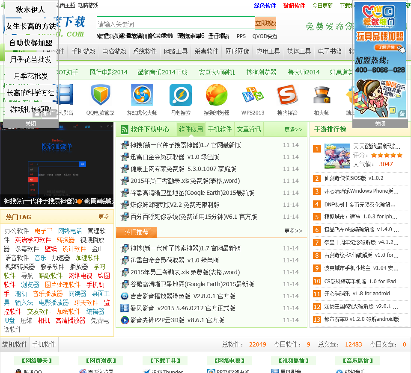This screenshot has width=411, height=373.
Task: Open the 媒体工具 navigation menu
Action: point(299,51)
